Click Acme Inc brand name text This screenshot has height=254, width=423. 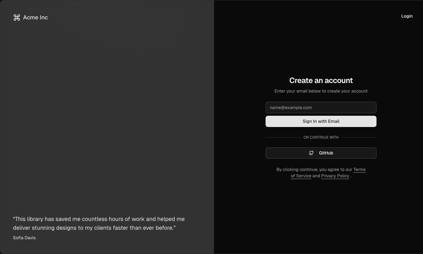35,17
